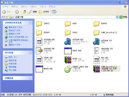Toggle the Folders pane button
Image resolution: width=129 pixels, height=97 pixels.
44,12
